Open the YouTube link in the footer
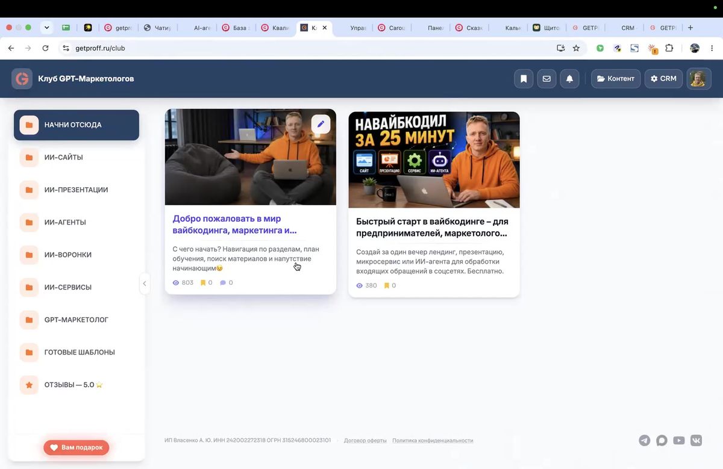 click(x=679, y=441)
